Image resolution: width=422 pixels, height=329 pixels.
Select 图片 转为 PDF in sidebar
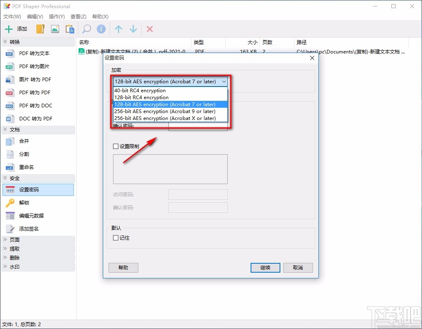38,80
